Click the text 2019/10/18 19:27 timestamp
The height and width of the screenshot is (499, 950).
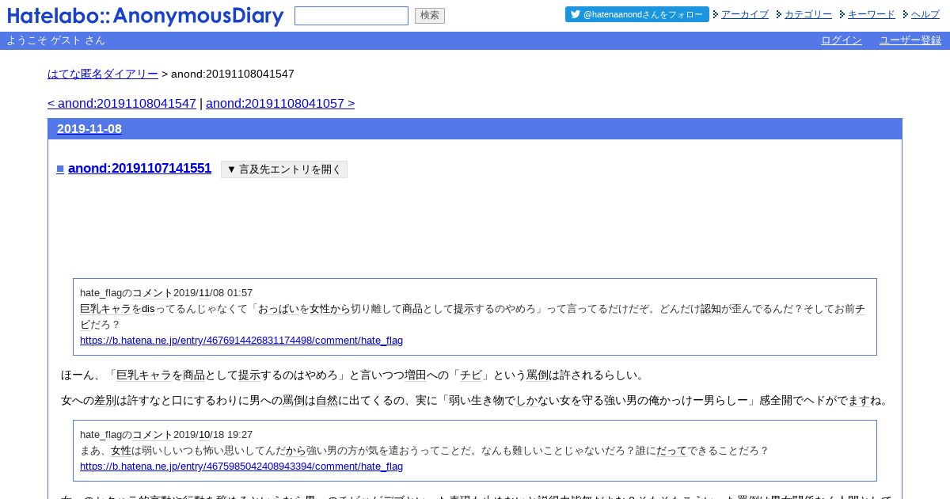213,435
